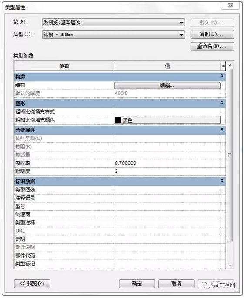This screenshot has width=244, height=298.
Task: Click scrollbar up arrow in parameter table
Action: [230, 65]
